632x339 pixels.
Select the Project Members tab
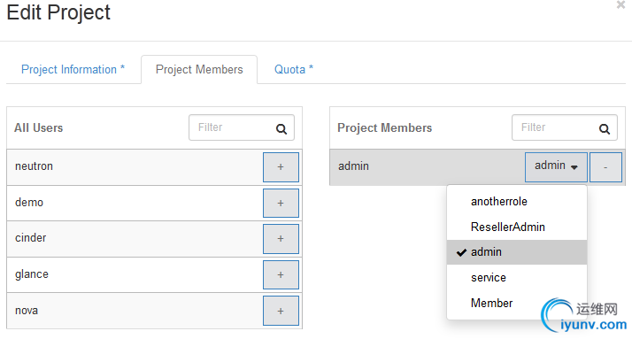point(199,69)
